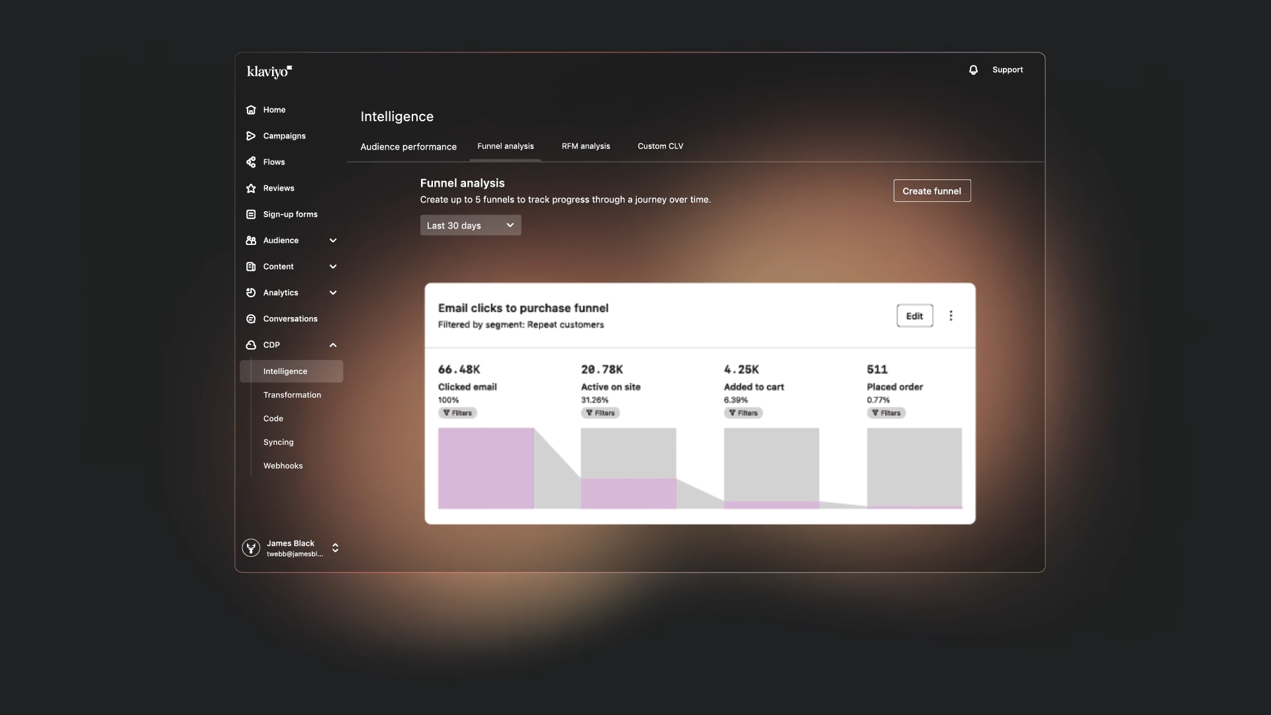1271x715 pixels.
Task: Click the purple Clicked email funnel bar
Action: tap(486, 468)
